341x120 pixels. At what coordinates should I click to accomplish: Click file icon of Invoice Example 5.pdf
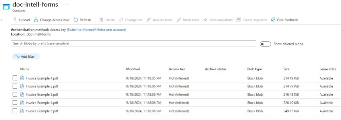pos(22,111)
